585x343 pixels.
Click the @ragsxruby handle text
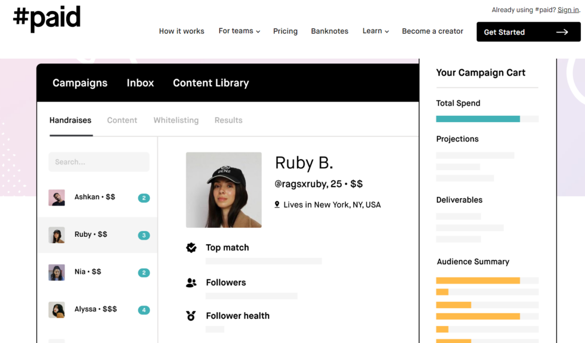[302, 184]
